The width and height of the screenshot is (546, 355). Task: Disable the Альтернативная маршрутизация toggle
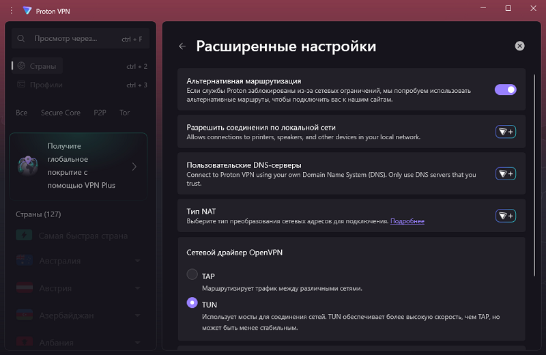505,89
